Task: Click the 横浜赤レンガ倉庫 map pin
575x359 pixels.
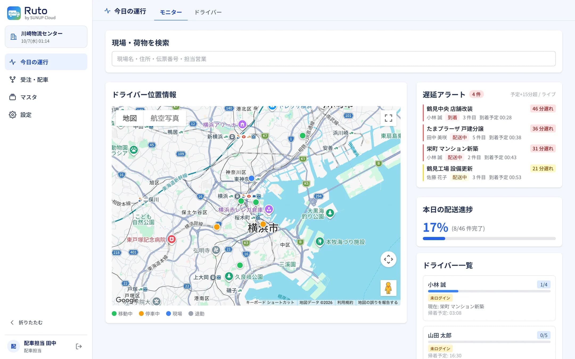Action: (269, 209)
